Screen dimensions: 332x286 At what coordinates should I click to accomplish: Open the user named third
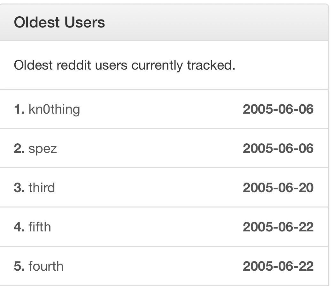pos(42,188)
